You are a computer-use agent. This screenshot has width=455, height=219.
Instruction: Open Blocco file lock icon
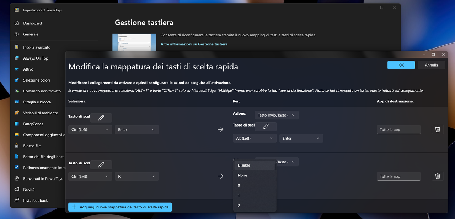(17, 146)
